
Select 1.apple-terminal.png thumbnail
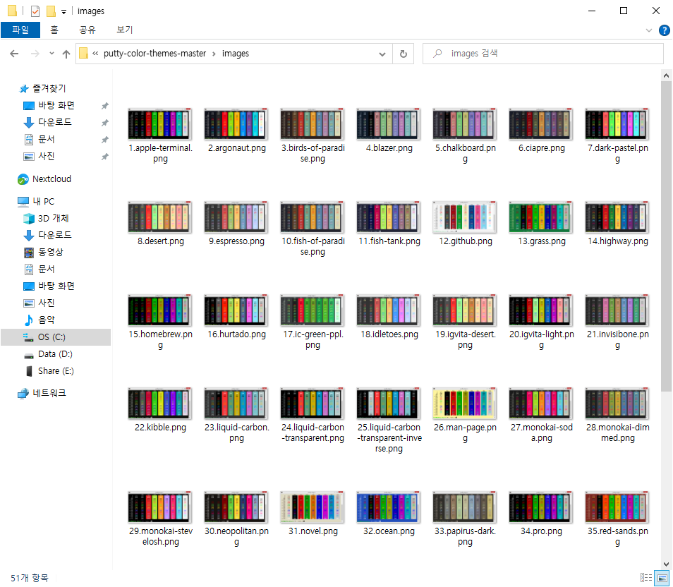pyautogui.click(x=159, y=123)
